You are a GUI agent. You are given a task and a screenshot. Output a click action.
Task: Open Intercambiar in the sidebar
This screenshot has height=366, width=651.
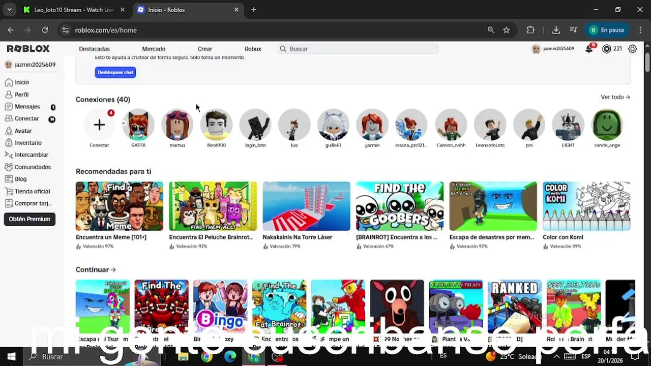click(x=26, y=155)
